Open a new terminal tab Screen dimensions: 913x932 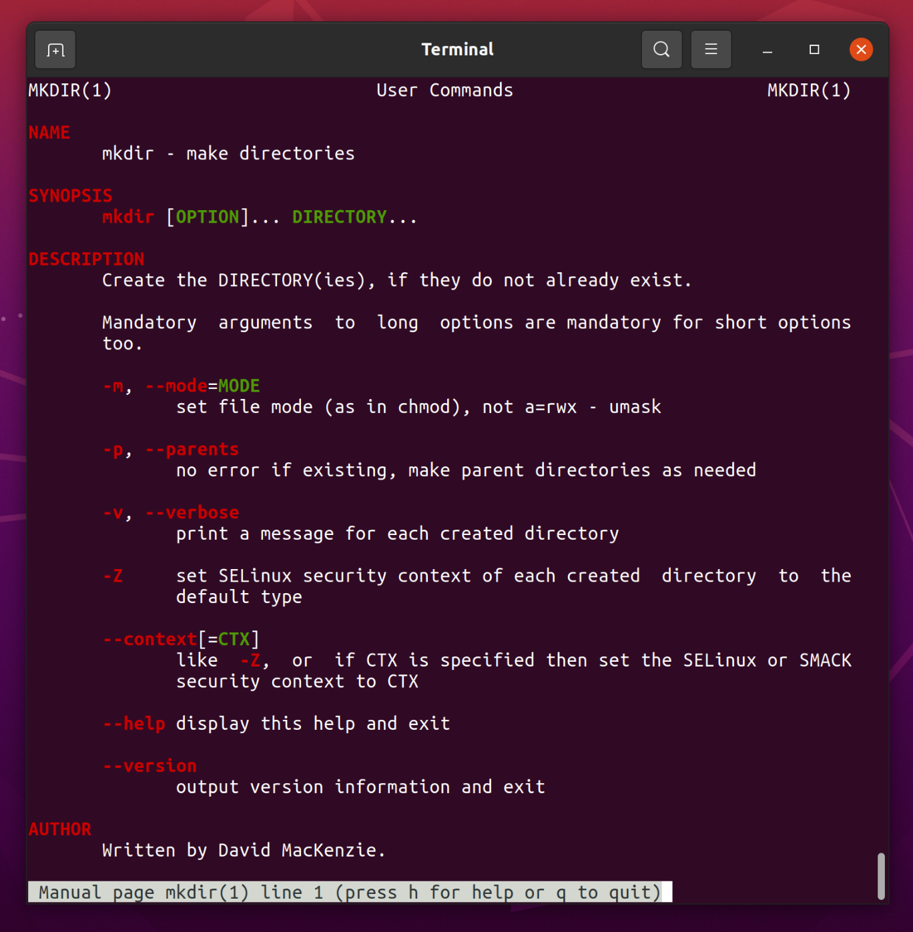(x=55, y=49)
